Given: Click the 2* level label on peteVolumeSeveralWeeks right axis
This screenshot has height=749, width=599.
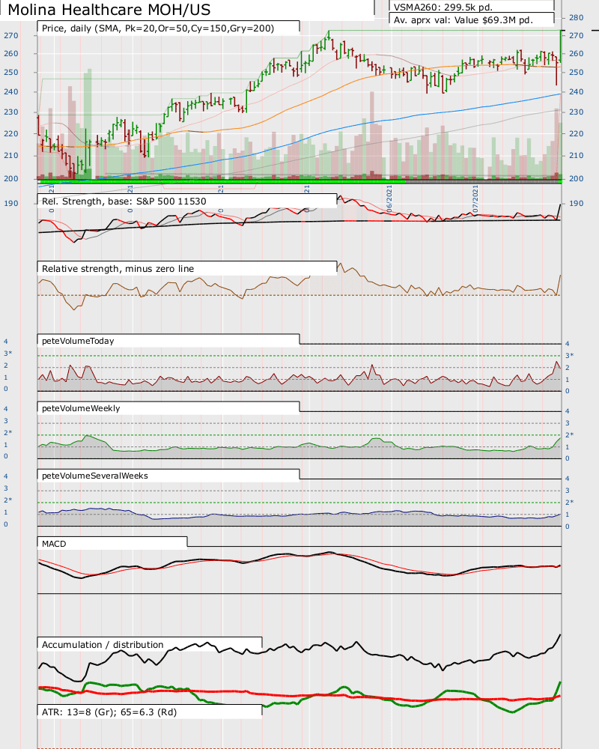Looking at the screenshot, I should tap(569, 502).
